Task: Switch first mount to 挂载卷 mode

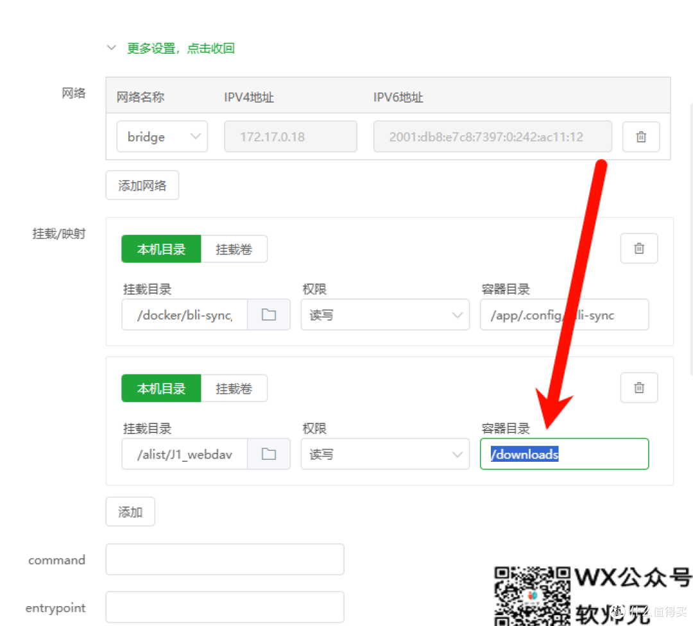Action: tap(234, 249)
